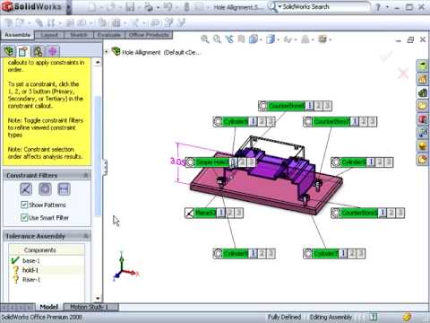Set Simple Hole callout as constraint 2

(243, 162)
